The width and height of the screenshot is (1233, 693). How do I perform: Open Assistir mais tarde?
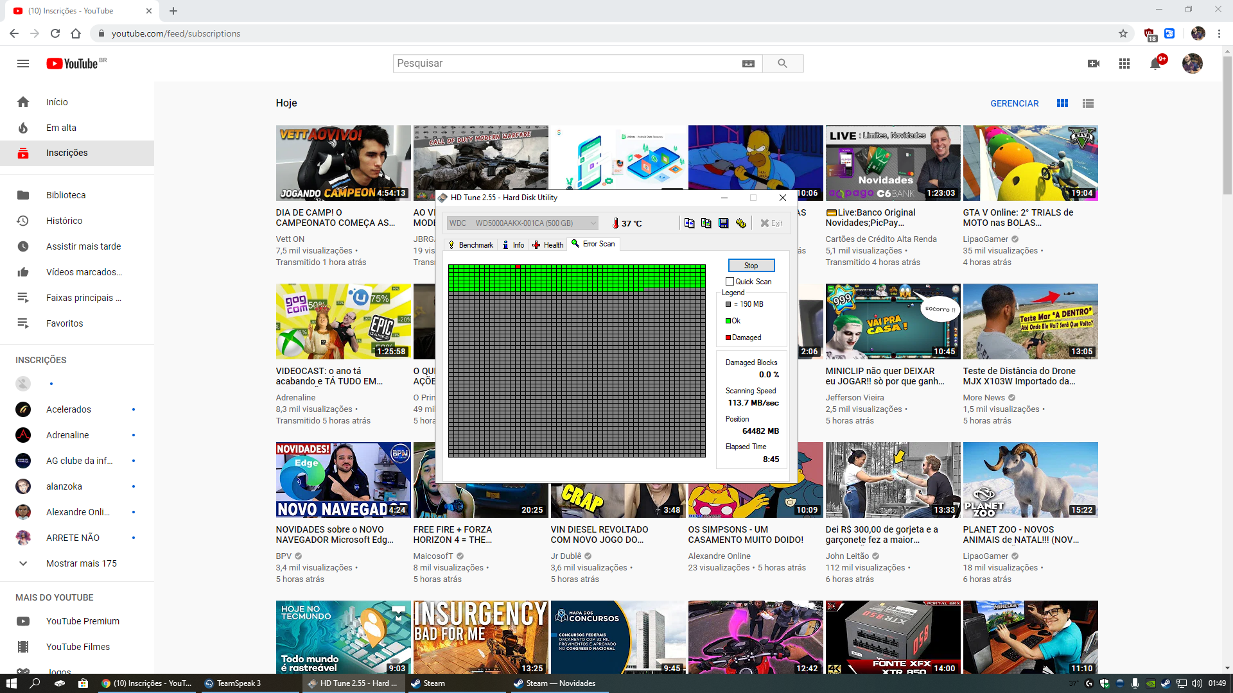point(77,246)
